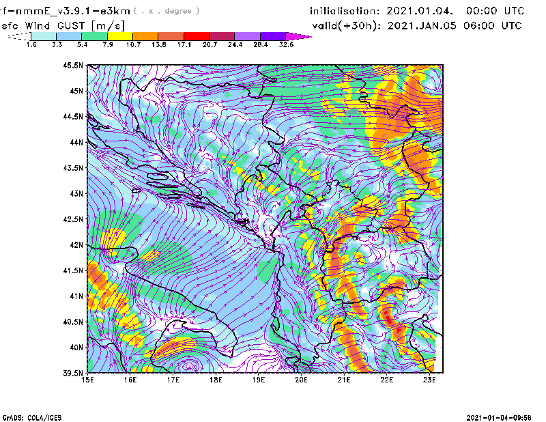Click the light blue legend swatch for 3.3–5.4
The width and height of the screenshot is (546, 422).
[x=69, y=36]
